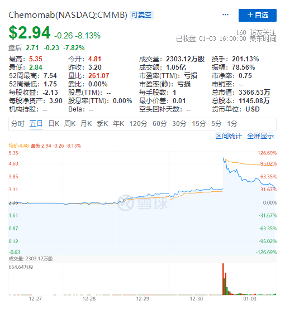Click the 量比 value 261.07
The width and height of the screenshot is (285, 310).
[99, 76]
